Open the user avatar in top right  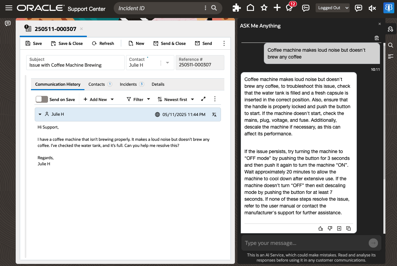click(388, 8)
